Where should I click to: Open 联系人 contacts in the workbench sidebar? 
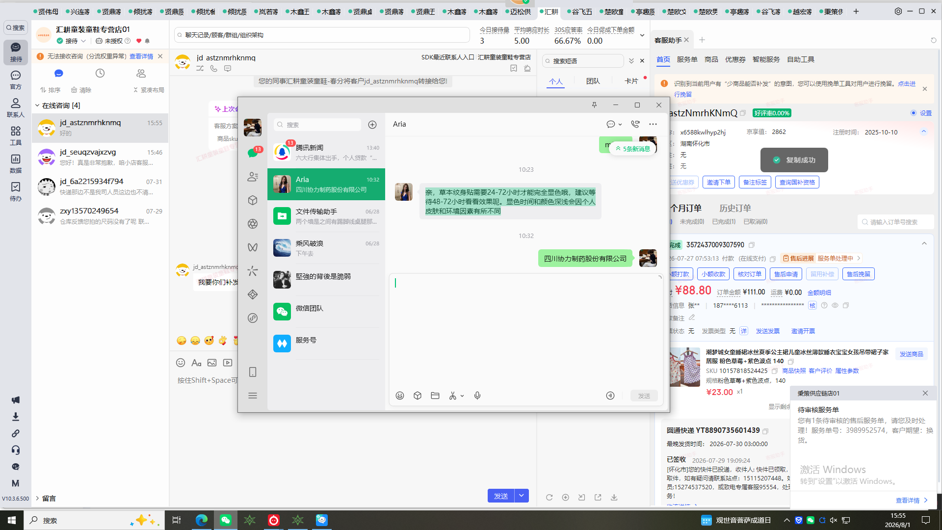[x=16, y=107]
